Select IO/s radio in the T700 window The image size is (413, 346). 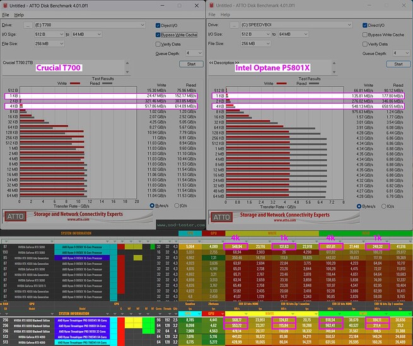tap(177, 206)
